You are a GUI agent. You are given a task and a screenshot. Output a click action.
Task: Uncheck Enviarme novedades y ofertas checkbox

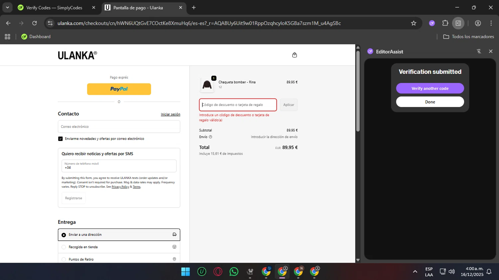coord(60,139)
